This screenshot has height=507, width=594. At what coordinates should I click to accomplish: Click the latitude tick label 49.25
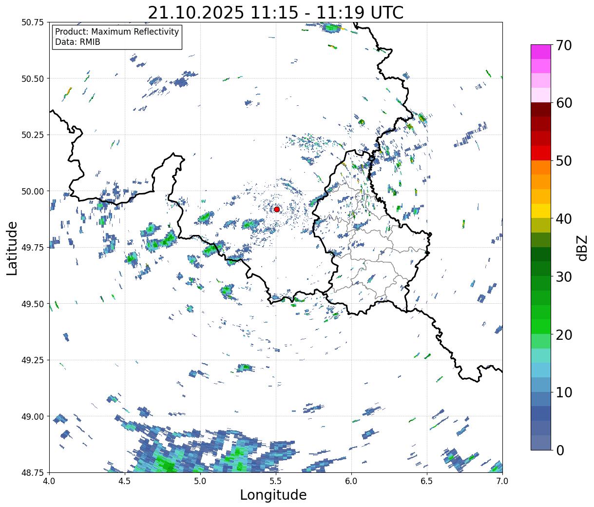click(33, 360)
